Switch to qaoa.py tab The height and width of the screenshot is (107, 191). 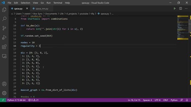18,9
